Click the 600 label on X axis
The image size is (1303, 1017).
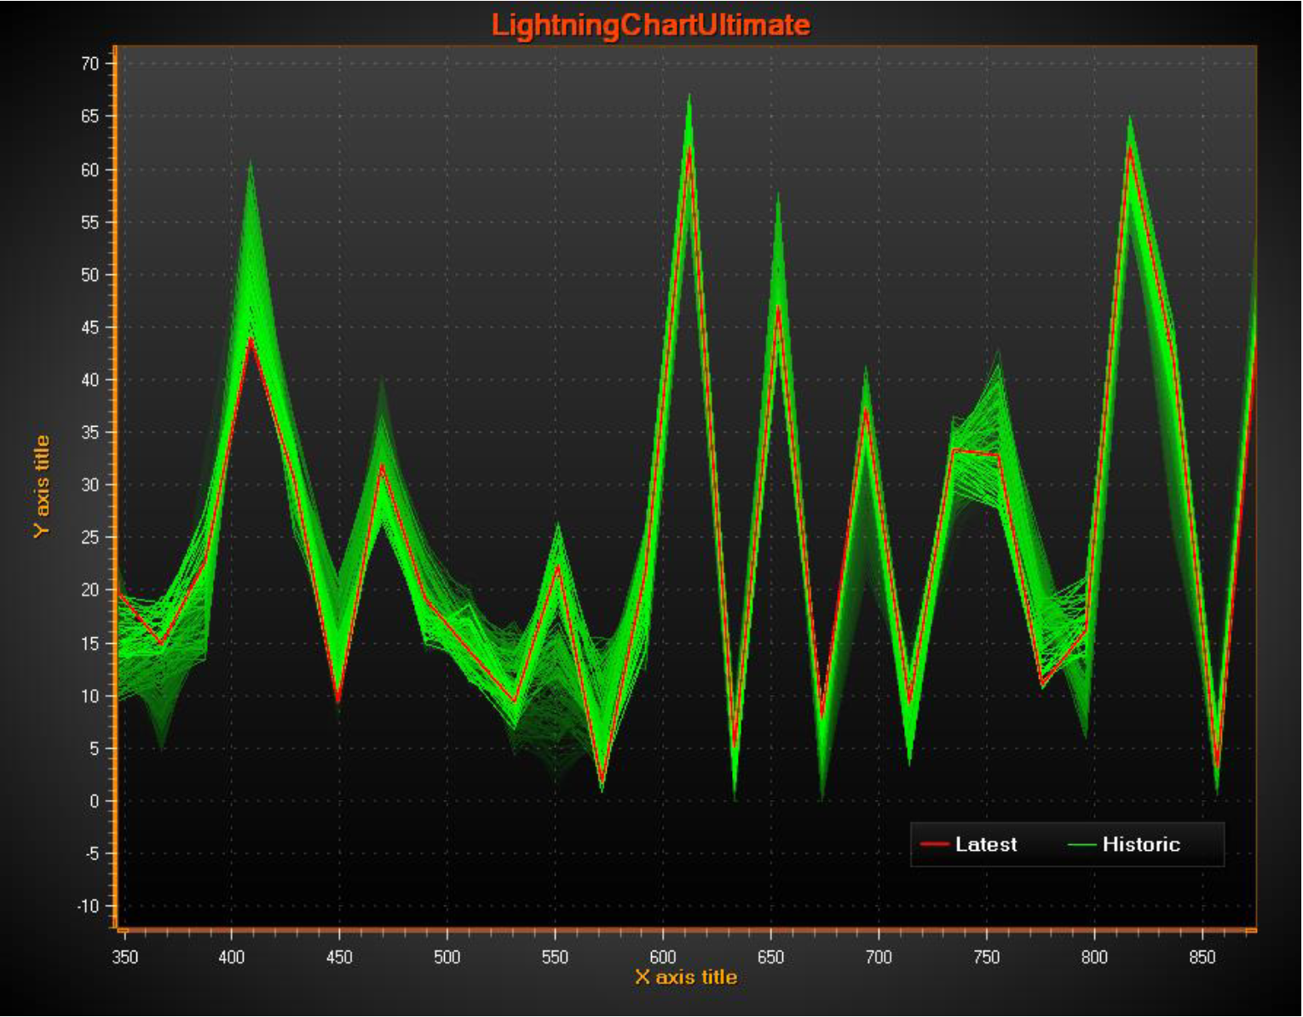tap(662, 957)
